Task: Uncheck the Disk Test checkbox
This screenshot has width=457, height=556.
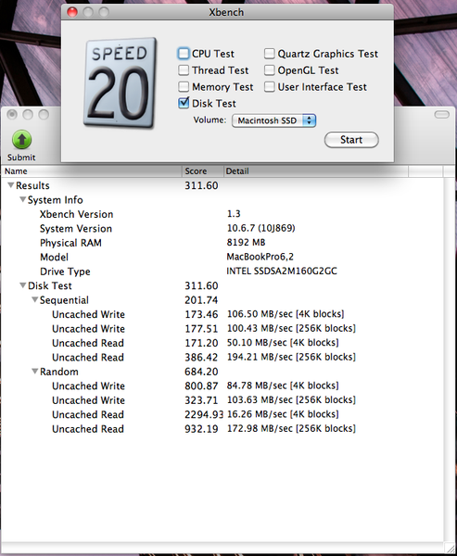Action: click(184, 103)
